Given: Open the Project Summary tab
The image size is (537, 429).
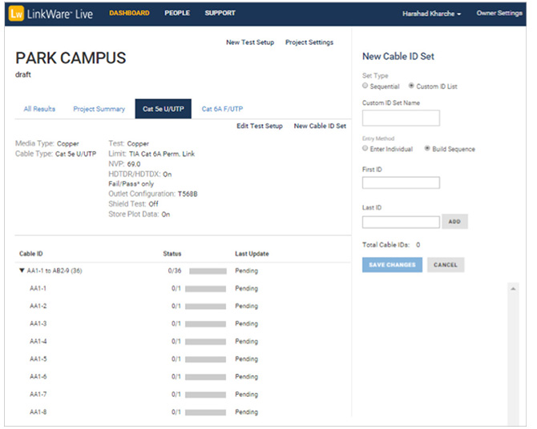Looking at the screenshot, I should coord(99,109).
